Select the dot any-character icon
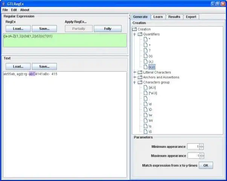Screen dimensions: 227x181 click(145, 98)
